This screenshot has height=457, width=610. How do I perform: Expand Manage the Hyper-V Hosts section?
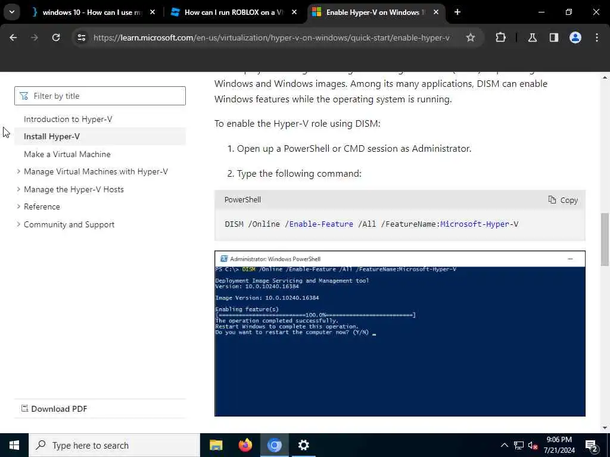coord(73,190)
